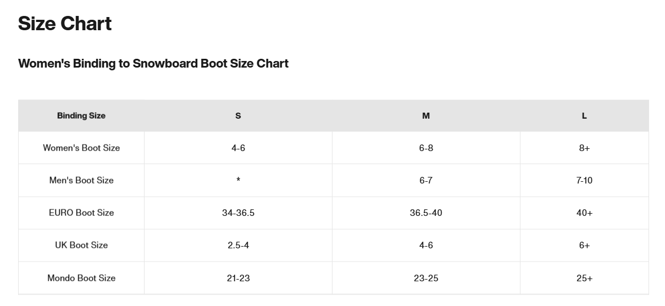Image resolution: width=665 pixels, height=306 pixels.
Task: Click the Size Chart heading
Action: tap(65, 24)
